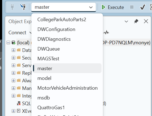Choose master in the database list
The image size is (152, 116).
[67, 68]
